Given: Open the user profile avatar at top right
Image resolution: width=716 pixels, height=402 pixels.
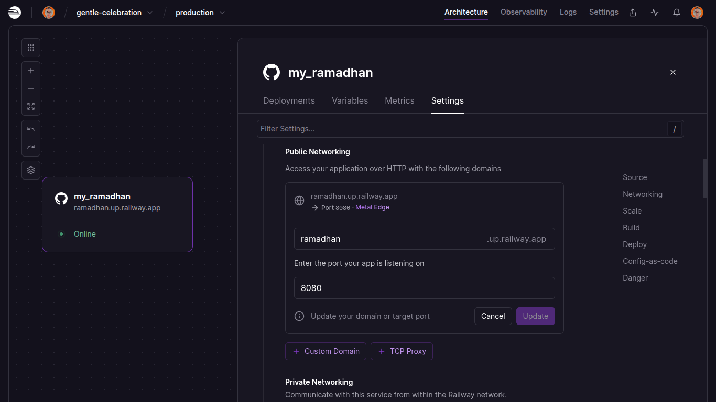Looking at the screenshot, I should pyautogui.click(x=697, y=13).
